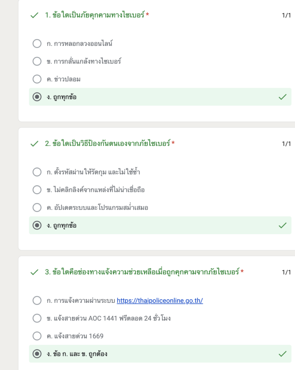
Task: Click the 1/1 score of question 2
Action: click(286, 144)
